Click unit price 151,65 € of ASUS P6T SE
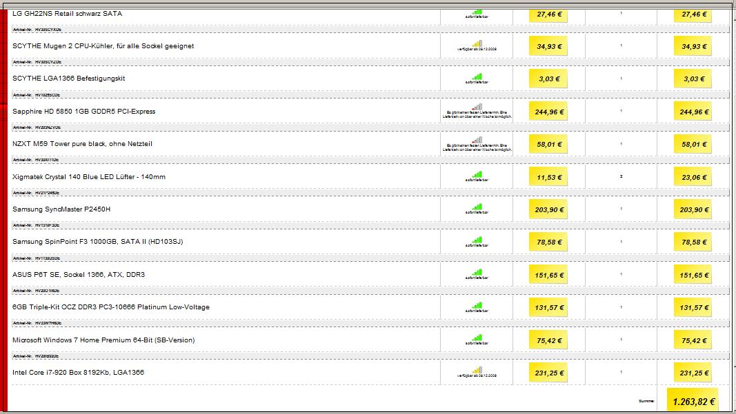 tap(548, 275)
